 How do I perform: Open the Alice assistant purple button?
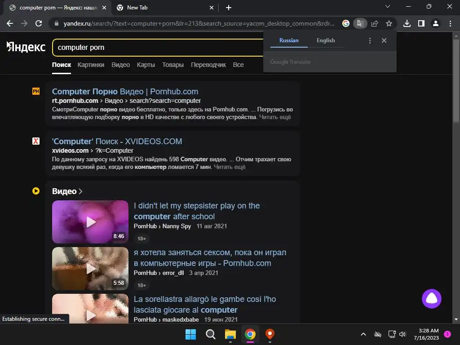tap(432, 299)
